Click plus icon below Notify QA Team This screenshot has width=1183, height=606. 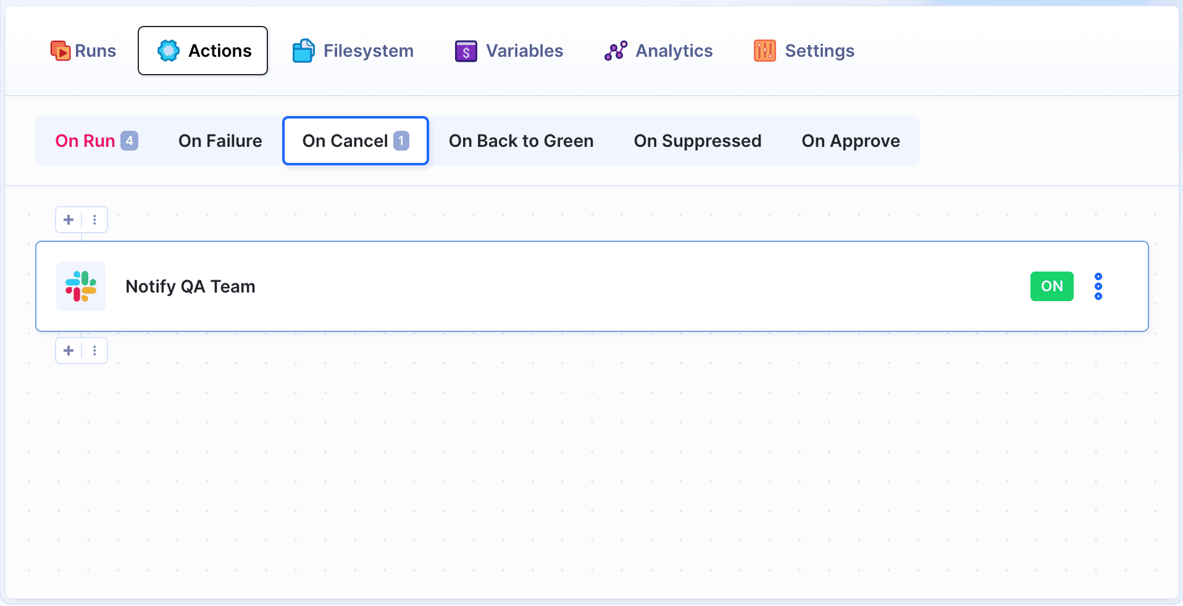click(x=69, y=351)
